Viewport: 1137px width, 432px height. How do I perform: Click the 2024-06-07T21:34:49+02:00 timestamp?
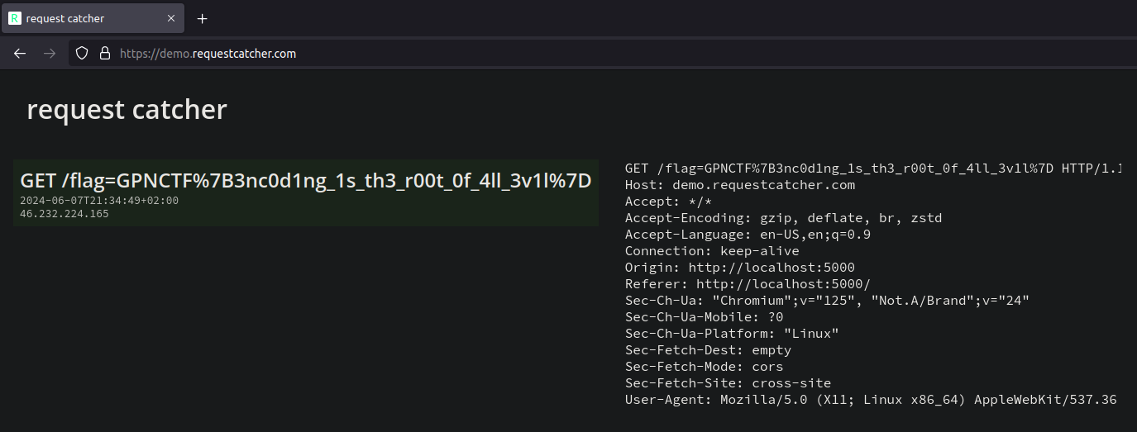click(x=99, y=201)
